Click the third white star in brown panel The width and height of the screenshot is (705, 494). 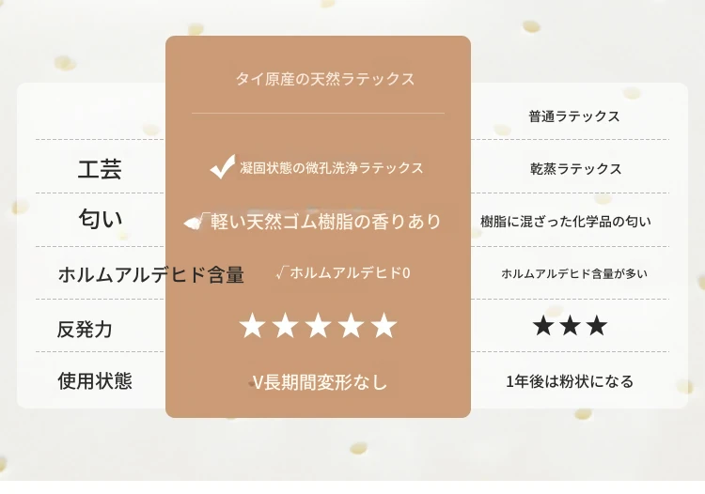pos(319,326)
